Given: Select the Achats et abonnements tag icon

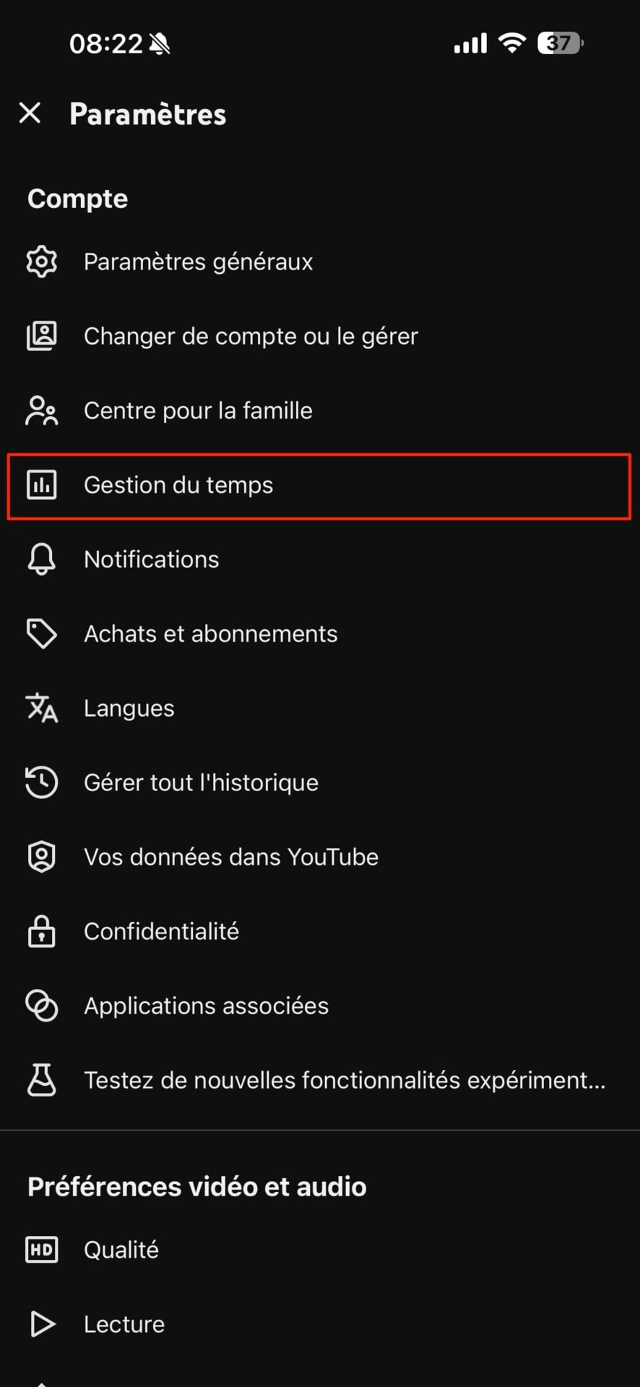Looking at the screenshot, I should [x=41, y=634].
